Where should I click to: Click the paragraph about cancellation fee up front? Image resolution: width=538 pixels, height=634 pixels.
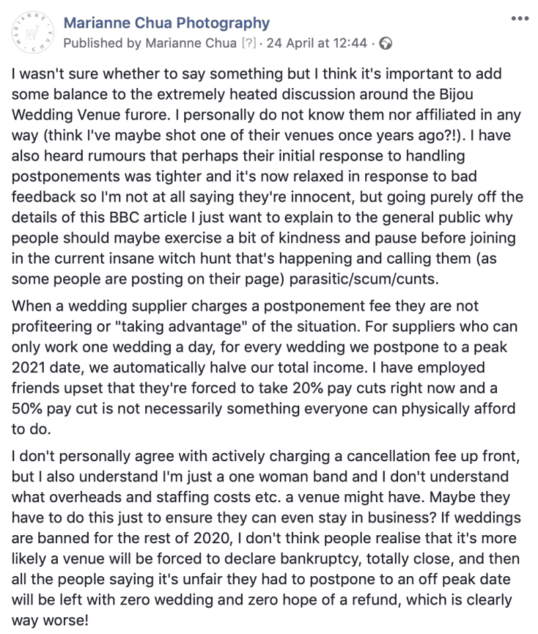(x=266, y=538)
